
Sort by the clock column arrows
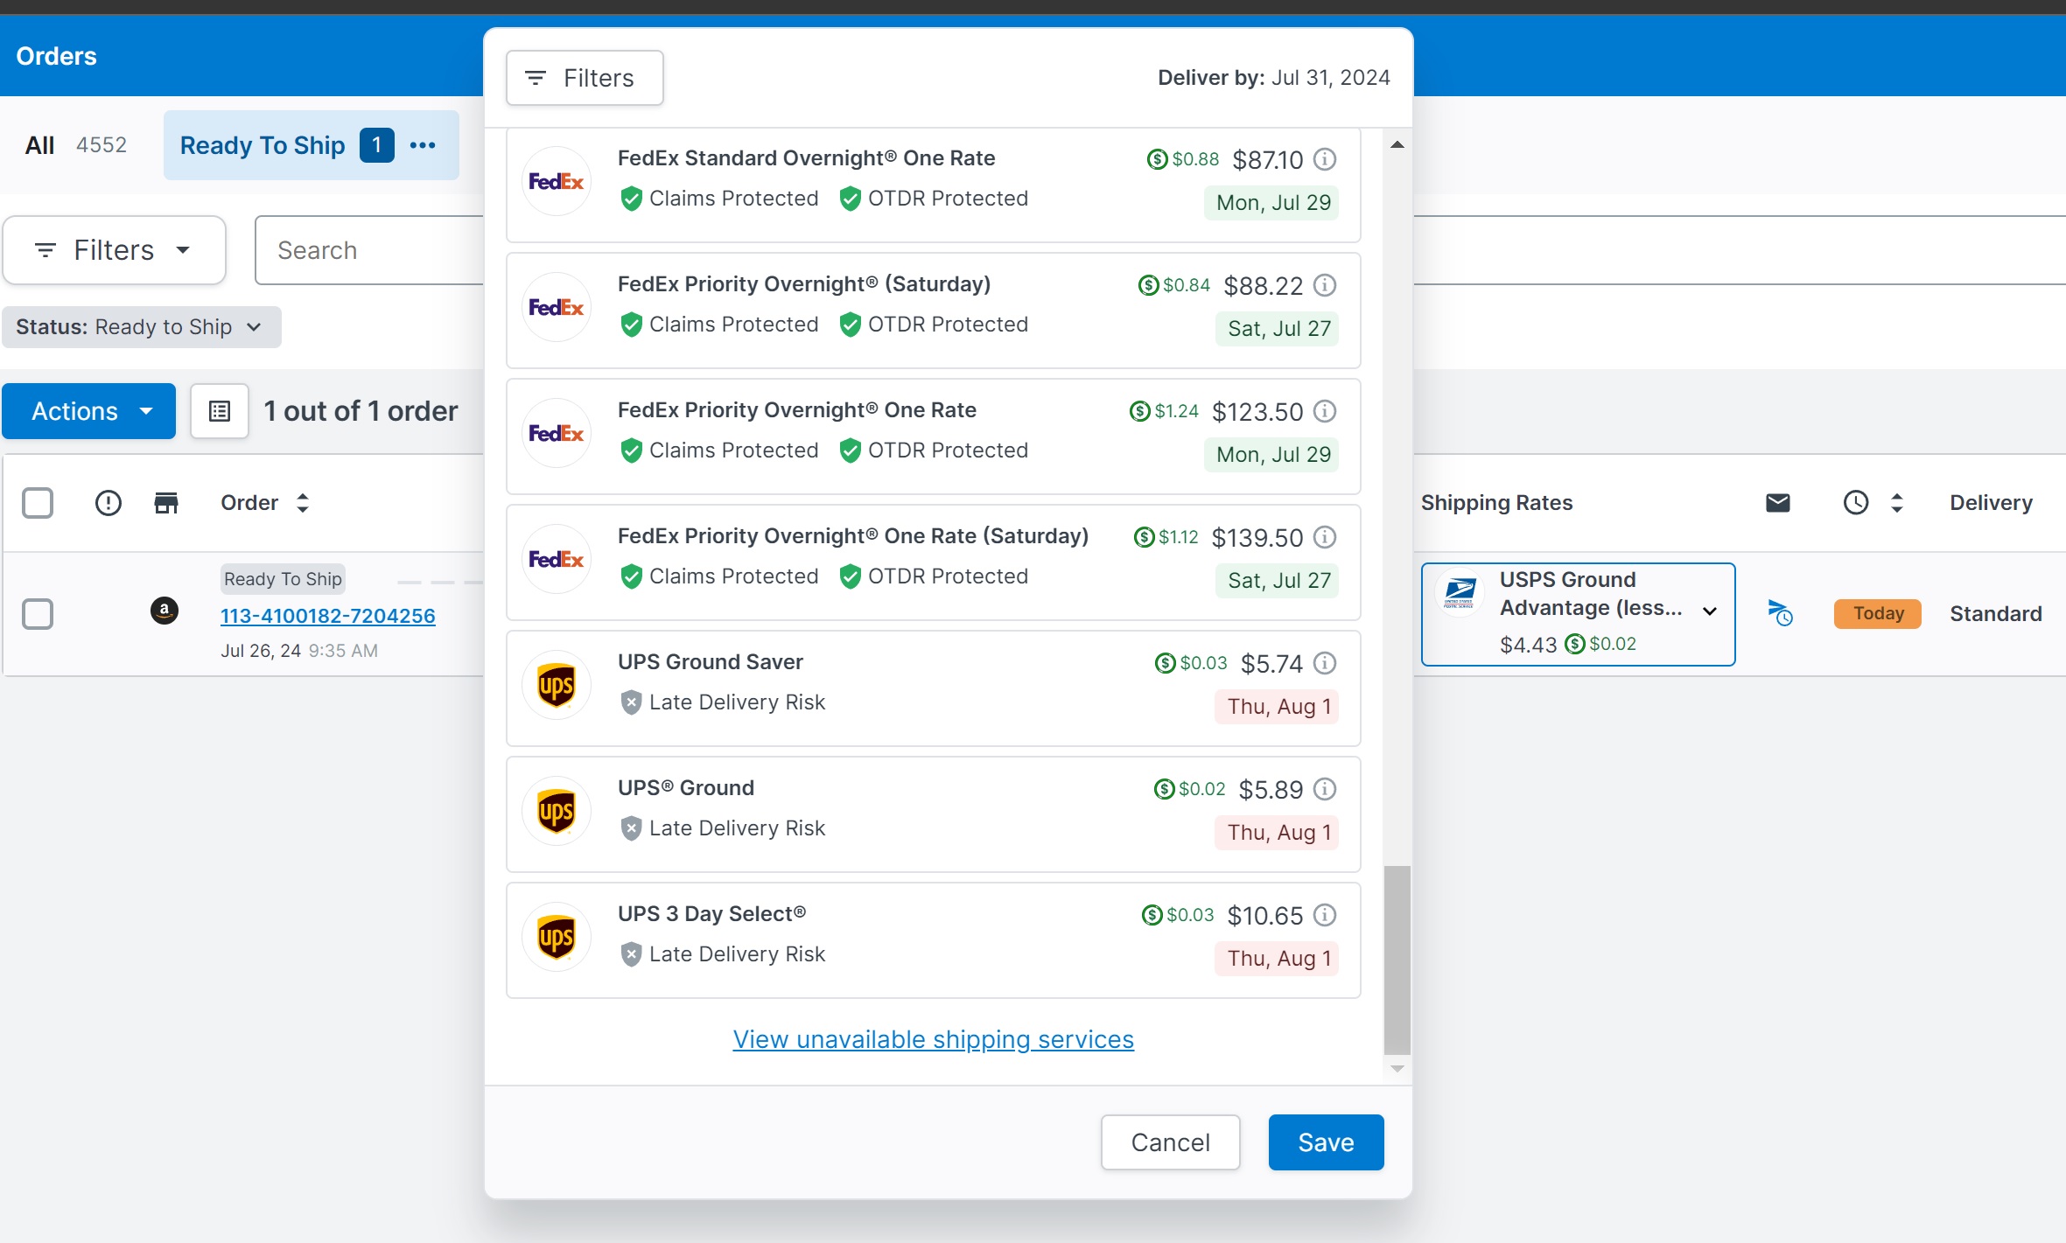[1896, 503]
